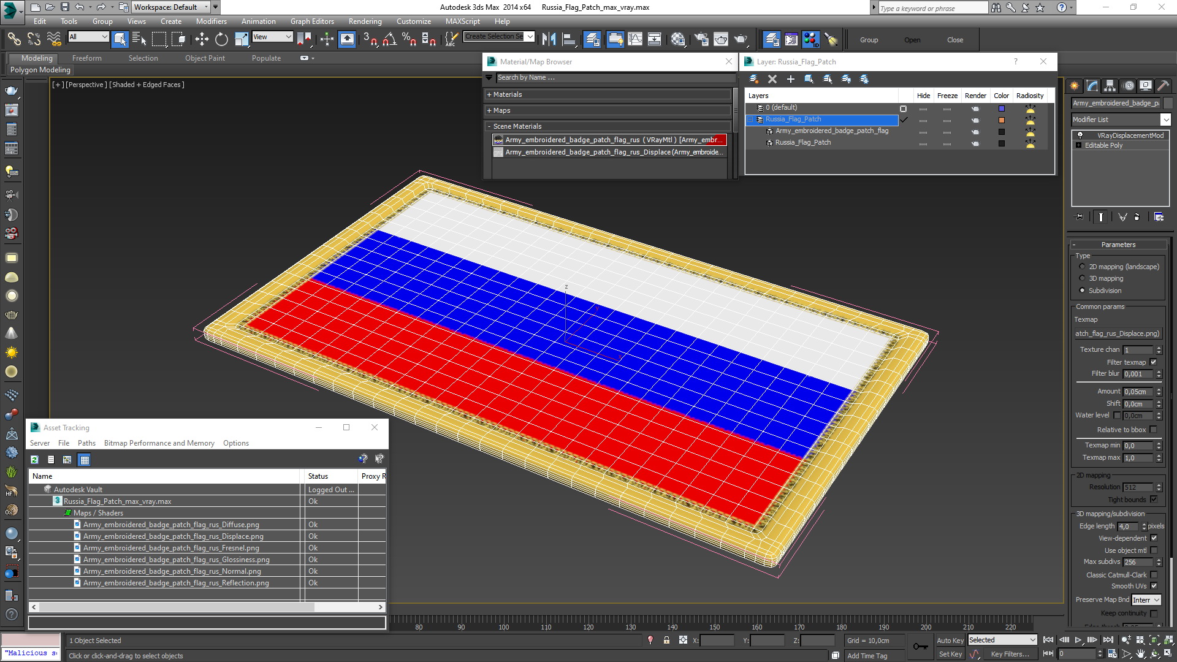Toggle the Filter texmap checkbox
The image size is (1177, 662).
[x=1153, y=362]
